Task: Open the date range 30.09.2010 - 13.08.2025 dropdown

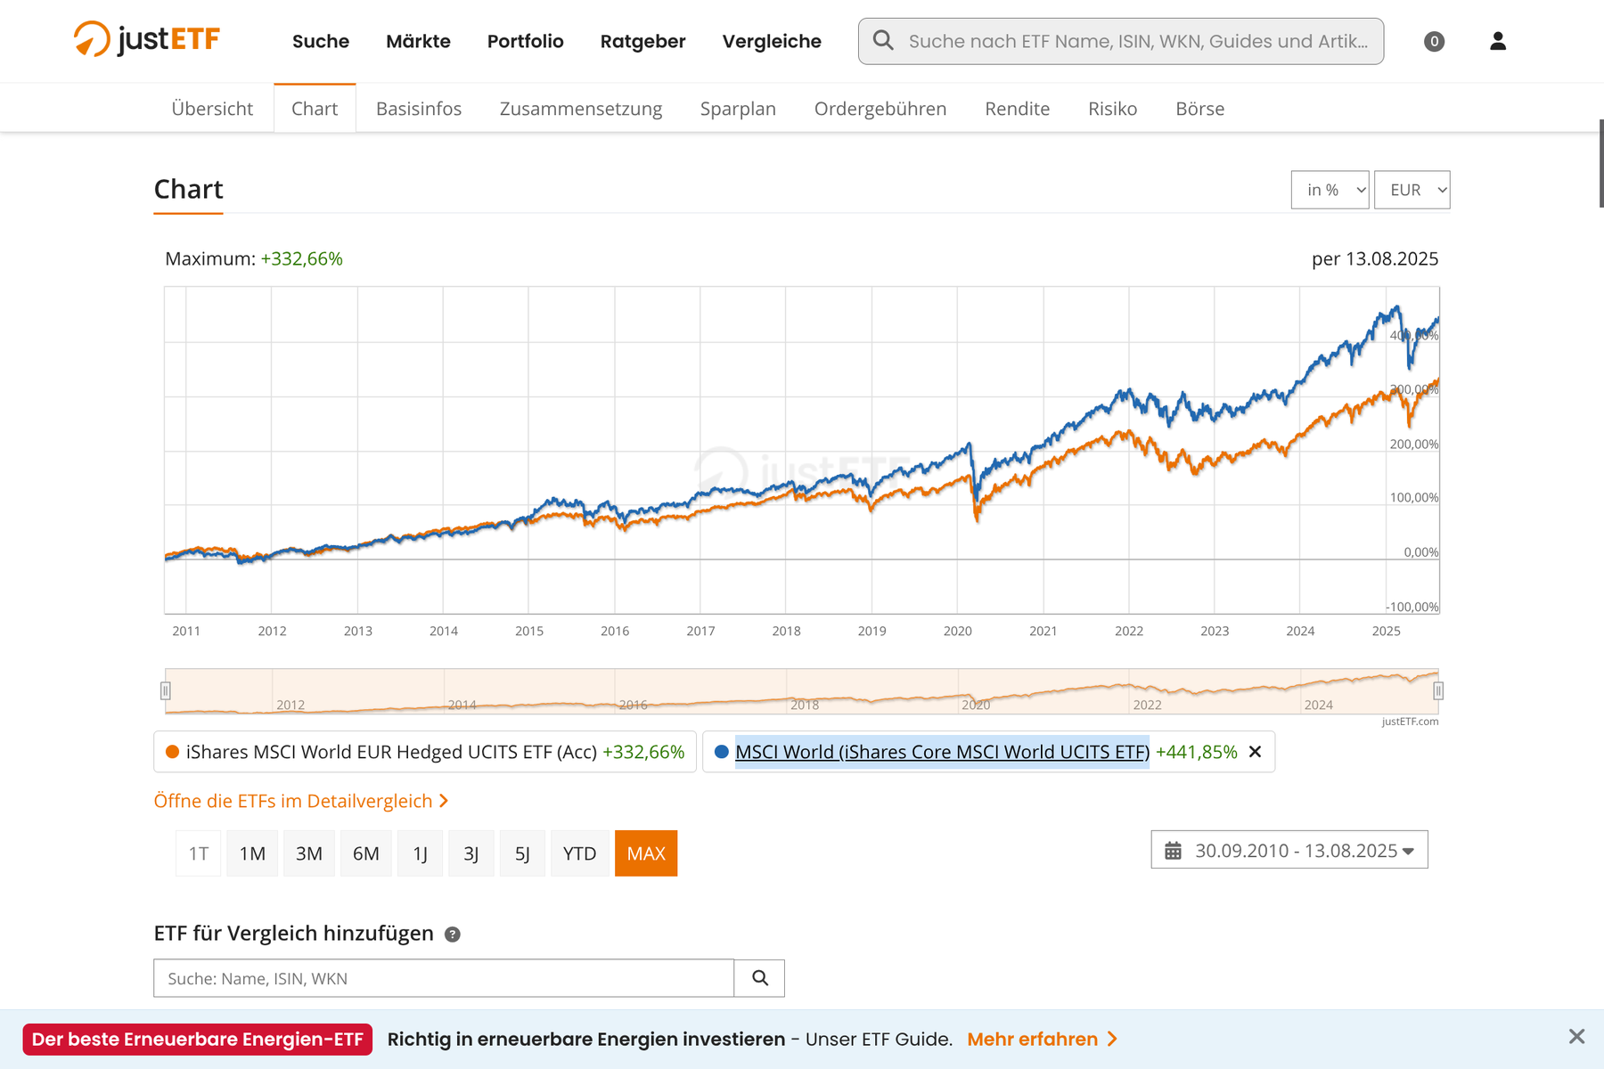Action: coord(1289,850)
